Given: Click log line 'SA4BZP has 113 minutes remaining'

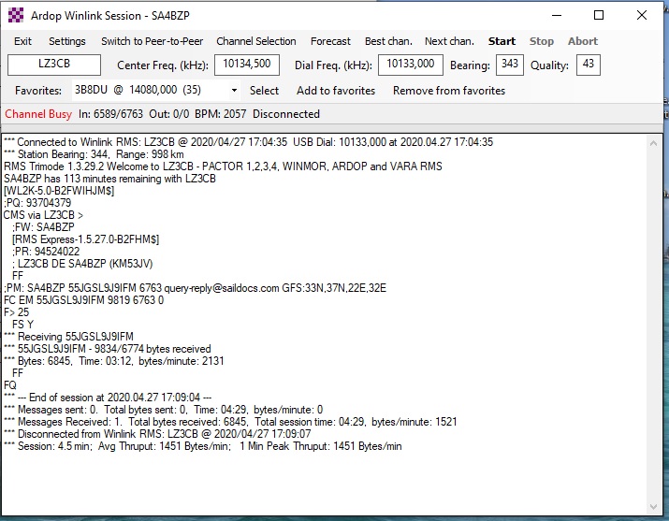Looking at the screenshot, I should [x=109, y=179].
